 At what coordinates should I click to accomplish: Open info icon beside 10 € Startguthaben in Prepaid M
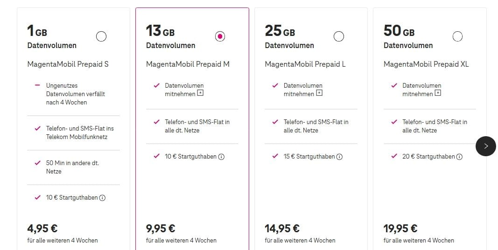221,157
